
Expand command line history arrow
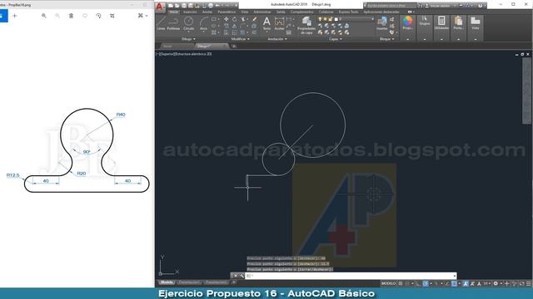(455, 276)
